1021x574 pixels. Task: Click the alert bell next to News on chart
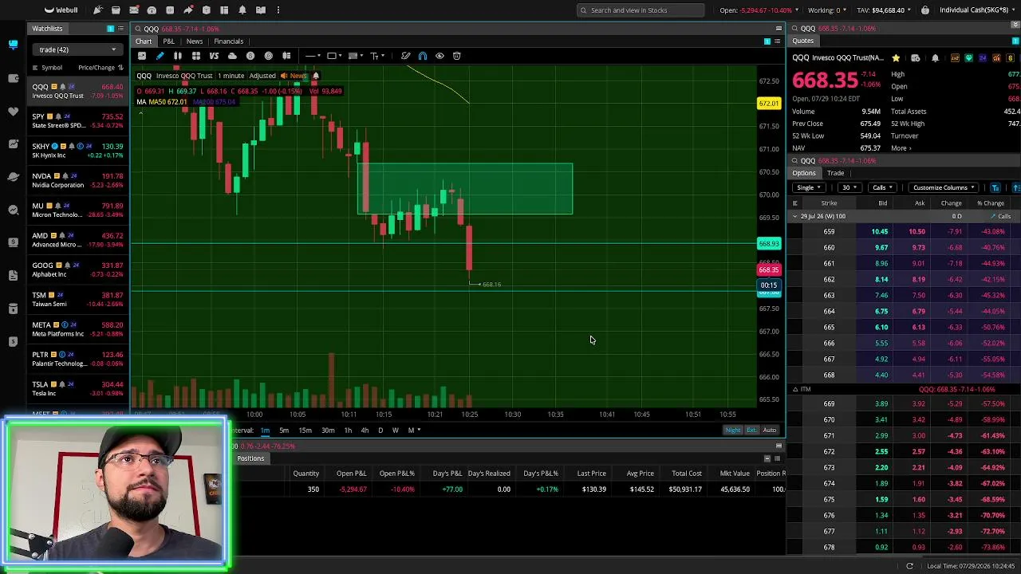[x=315, y=76]
